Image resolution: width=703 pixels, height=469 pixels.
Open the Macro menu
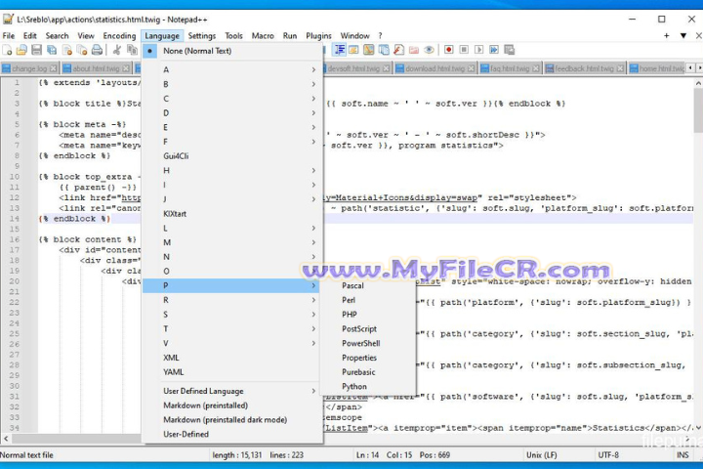pyautogui.click(x=263, y=36)
